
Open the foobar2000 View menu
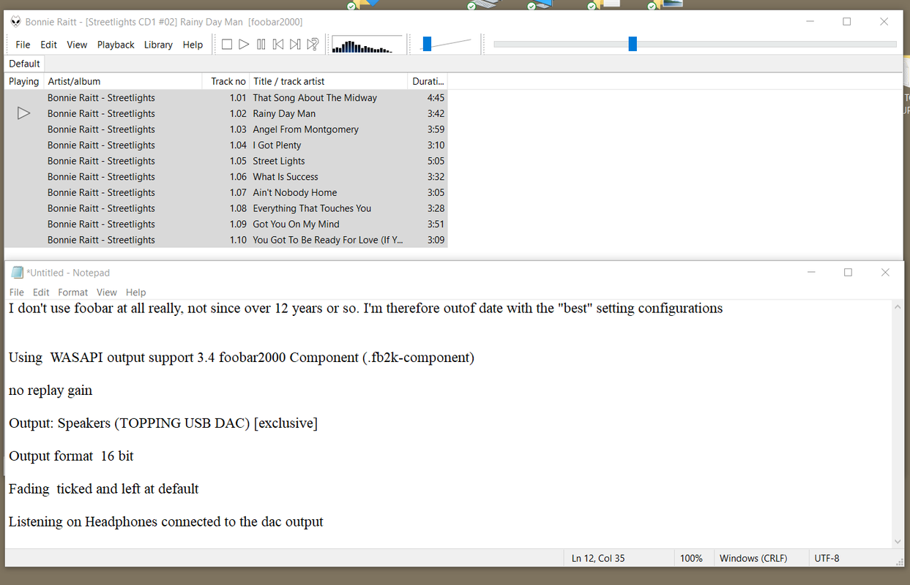tap(77, 45)
